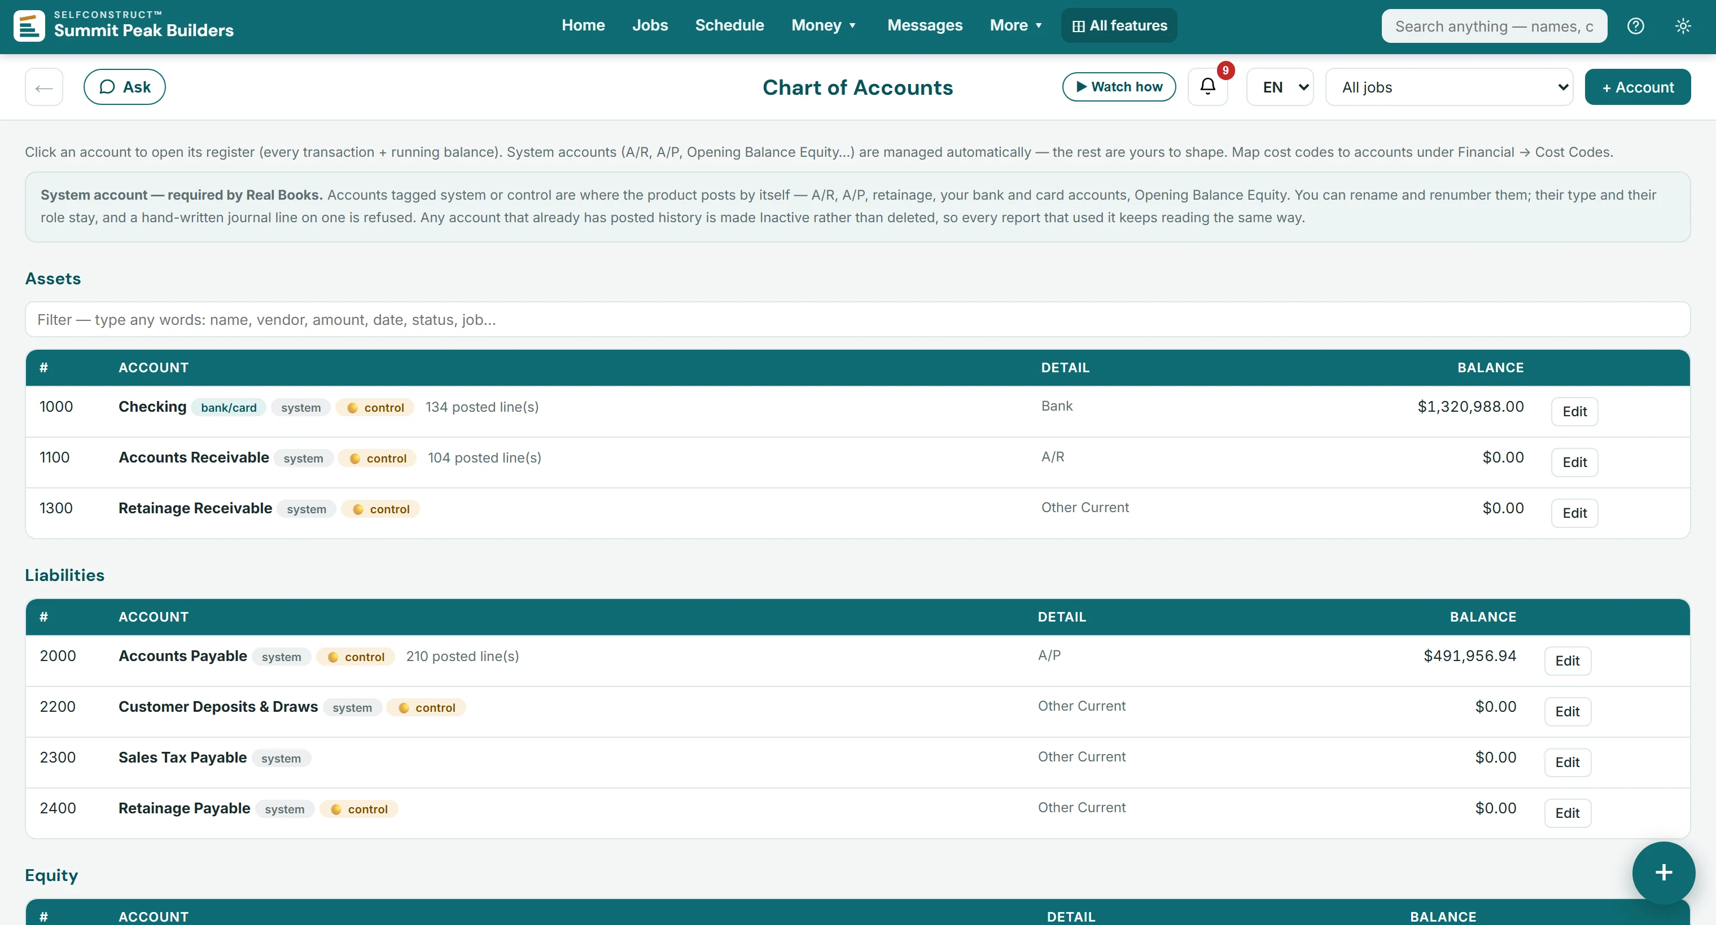Image resolution: width=1716 pixels, height=925 pixels.
Task: Click the $491,956.94 balance
Action: pos(1469,655)
